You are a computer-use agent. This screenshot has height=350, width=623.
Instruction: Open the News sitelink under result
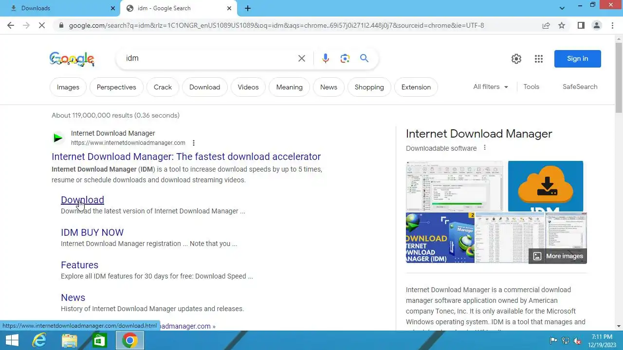coord(73,297)
